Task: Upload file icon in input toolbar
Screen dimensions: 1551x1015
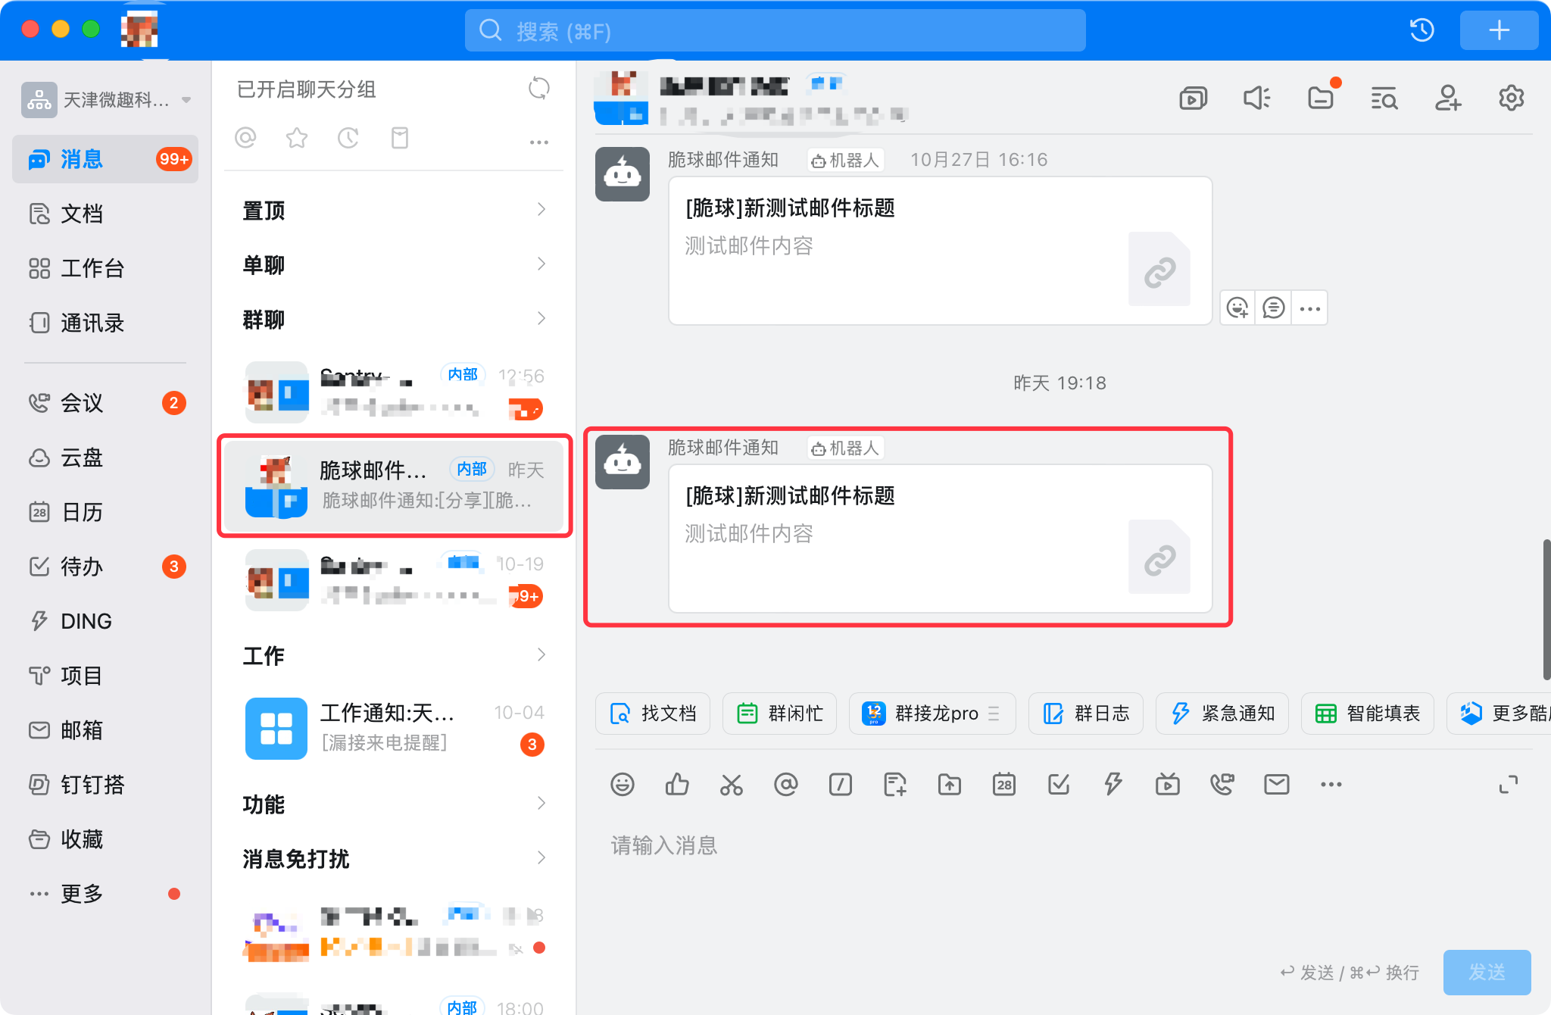Action: point(950,785)
